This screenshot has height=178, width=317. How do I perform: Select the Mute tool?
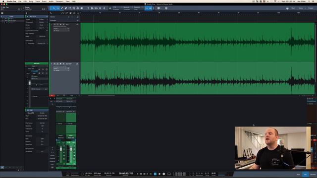pyautogui.click(x=74, y=8)
